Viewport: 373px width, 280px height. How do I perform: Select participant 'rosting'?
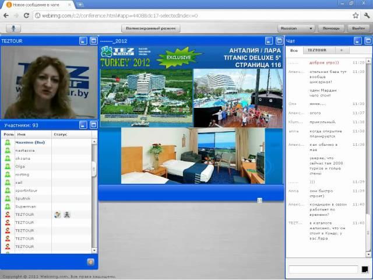pyautogui.click(x=47, y=174)
